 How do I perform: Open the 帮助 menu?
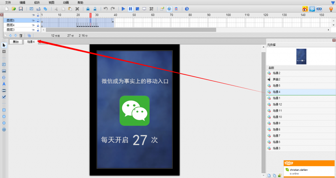click(x=80, y=3)
